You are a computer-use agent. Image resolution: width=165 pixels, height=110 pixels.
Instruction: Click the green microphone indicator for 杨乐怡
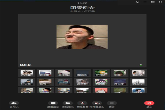(x=141, y=65)
